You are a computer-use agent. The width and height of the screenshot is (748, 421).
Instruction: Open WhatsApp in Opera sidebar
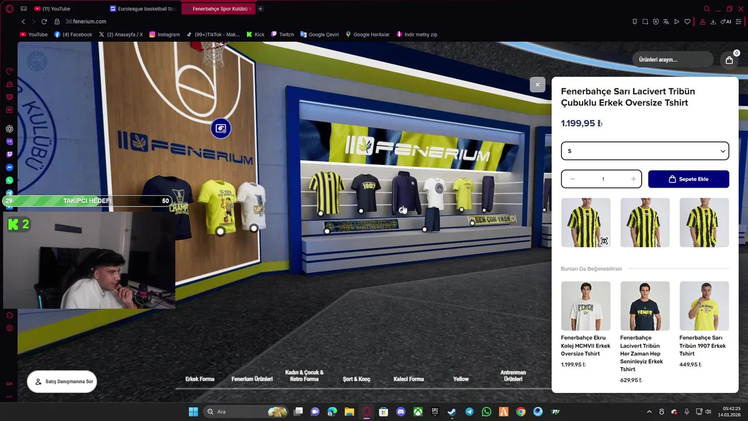click(x=9, y=181)
